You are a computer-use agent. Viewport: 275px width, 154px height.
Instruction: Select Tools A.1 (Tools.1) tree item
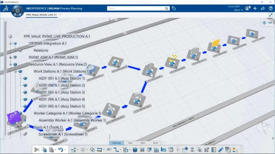pos(48,127)
